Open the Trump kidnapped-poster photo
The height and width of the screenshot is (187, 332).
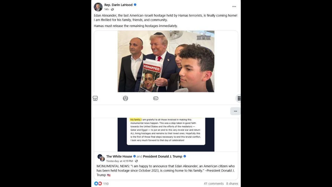coord(166,61)
